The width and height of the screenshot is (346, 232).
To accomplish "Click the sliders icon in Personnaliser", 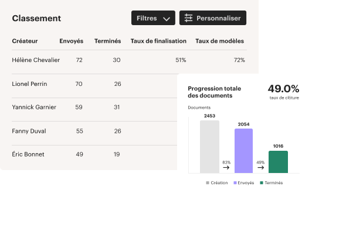I will tap(188, 18).
